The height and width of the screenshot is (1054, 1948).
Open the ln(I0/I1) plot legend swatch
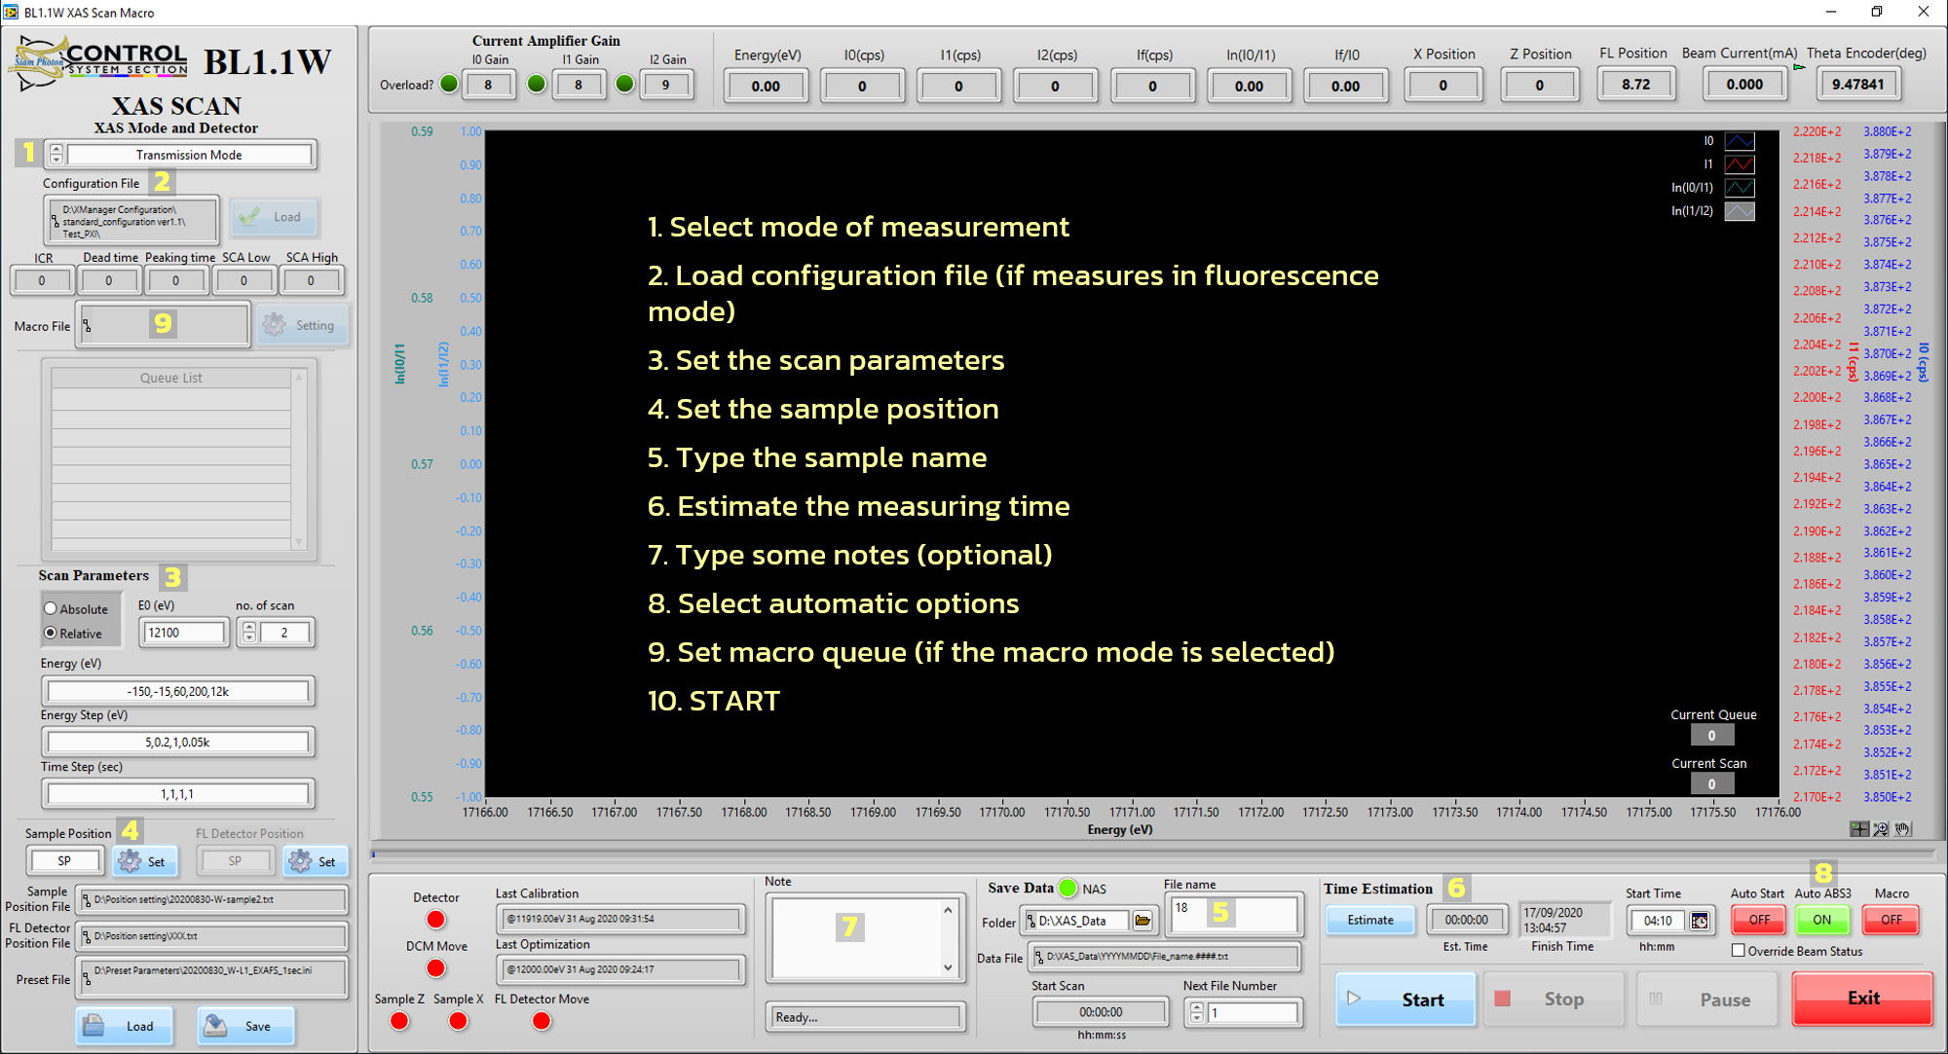point(1740,188)
